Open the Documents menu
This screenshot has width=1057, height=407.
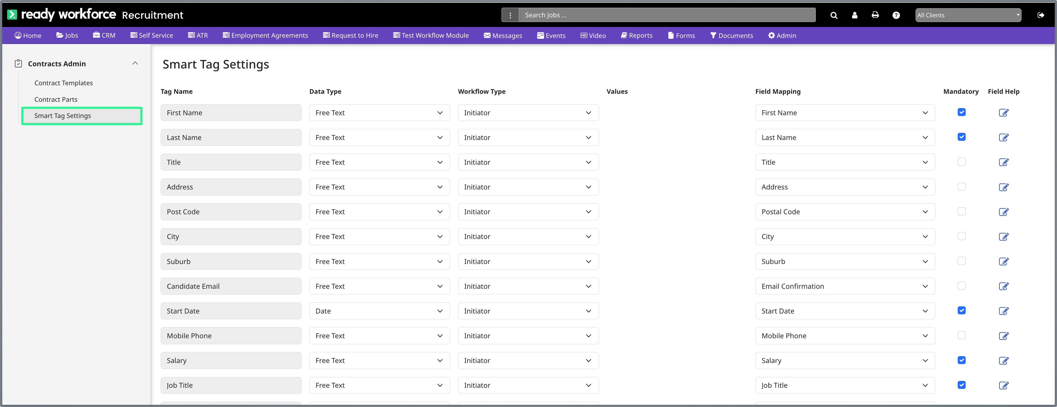(x=731, y=36)
